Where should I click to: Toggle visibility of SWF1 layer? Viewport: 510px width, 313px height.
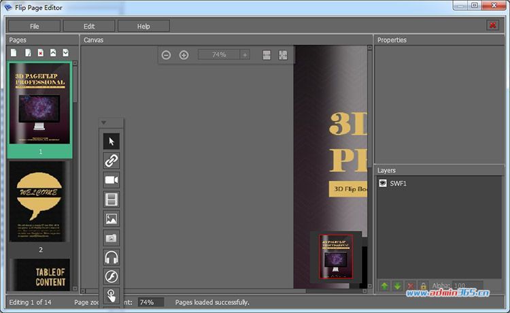pos(383,183)
